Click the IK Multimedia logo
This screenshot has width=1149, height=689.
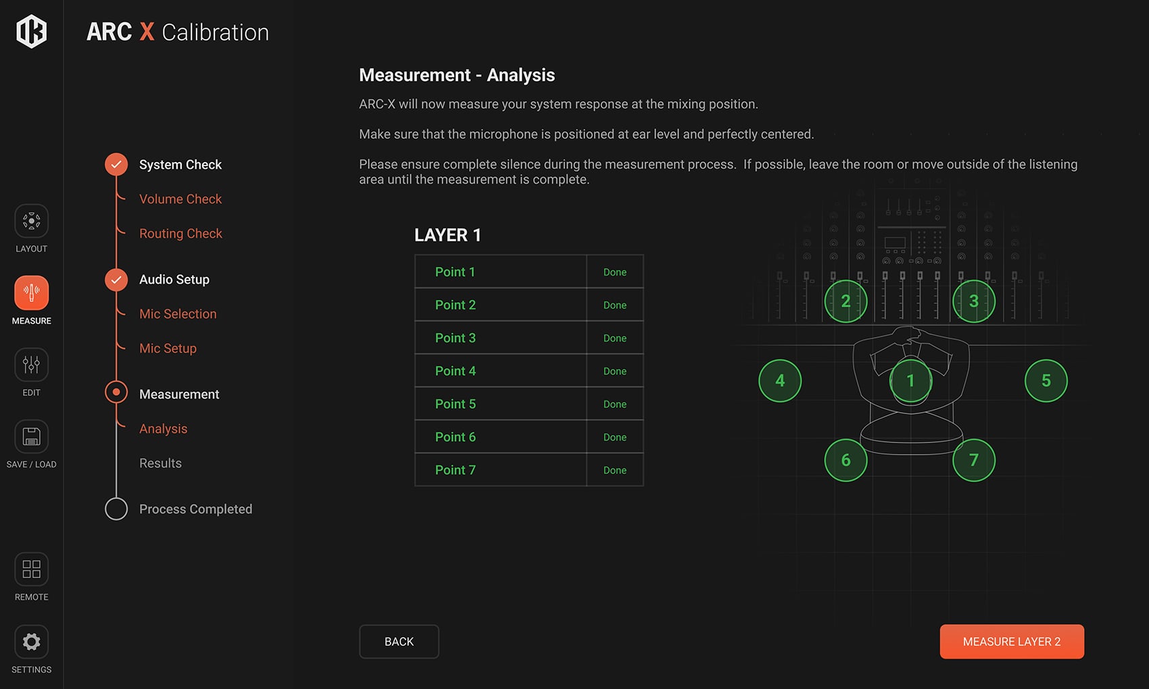pos(31,32)
